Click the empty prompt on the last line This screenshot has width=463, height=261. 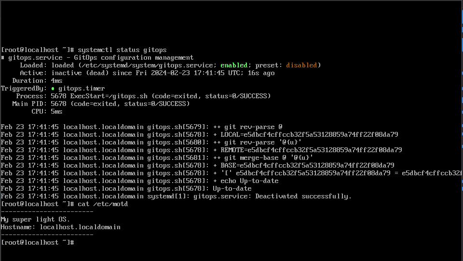(x=38, y=242)
